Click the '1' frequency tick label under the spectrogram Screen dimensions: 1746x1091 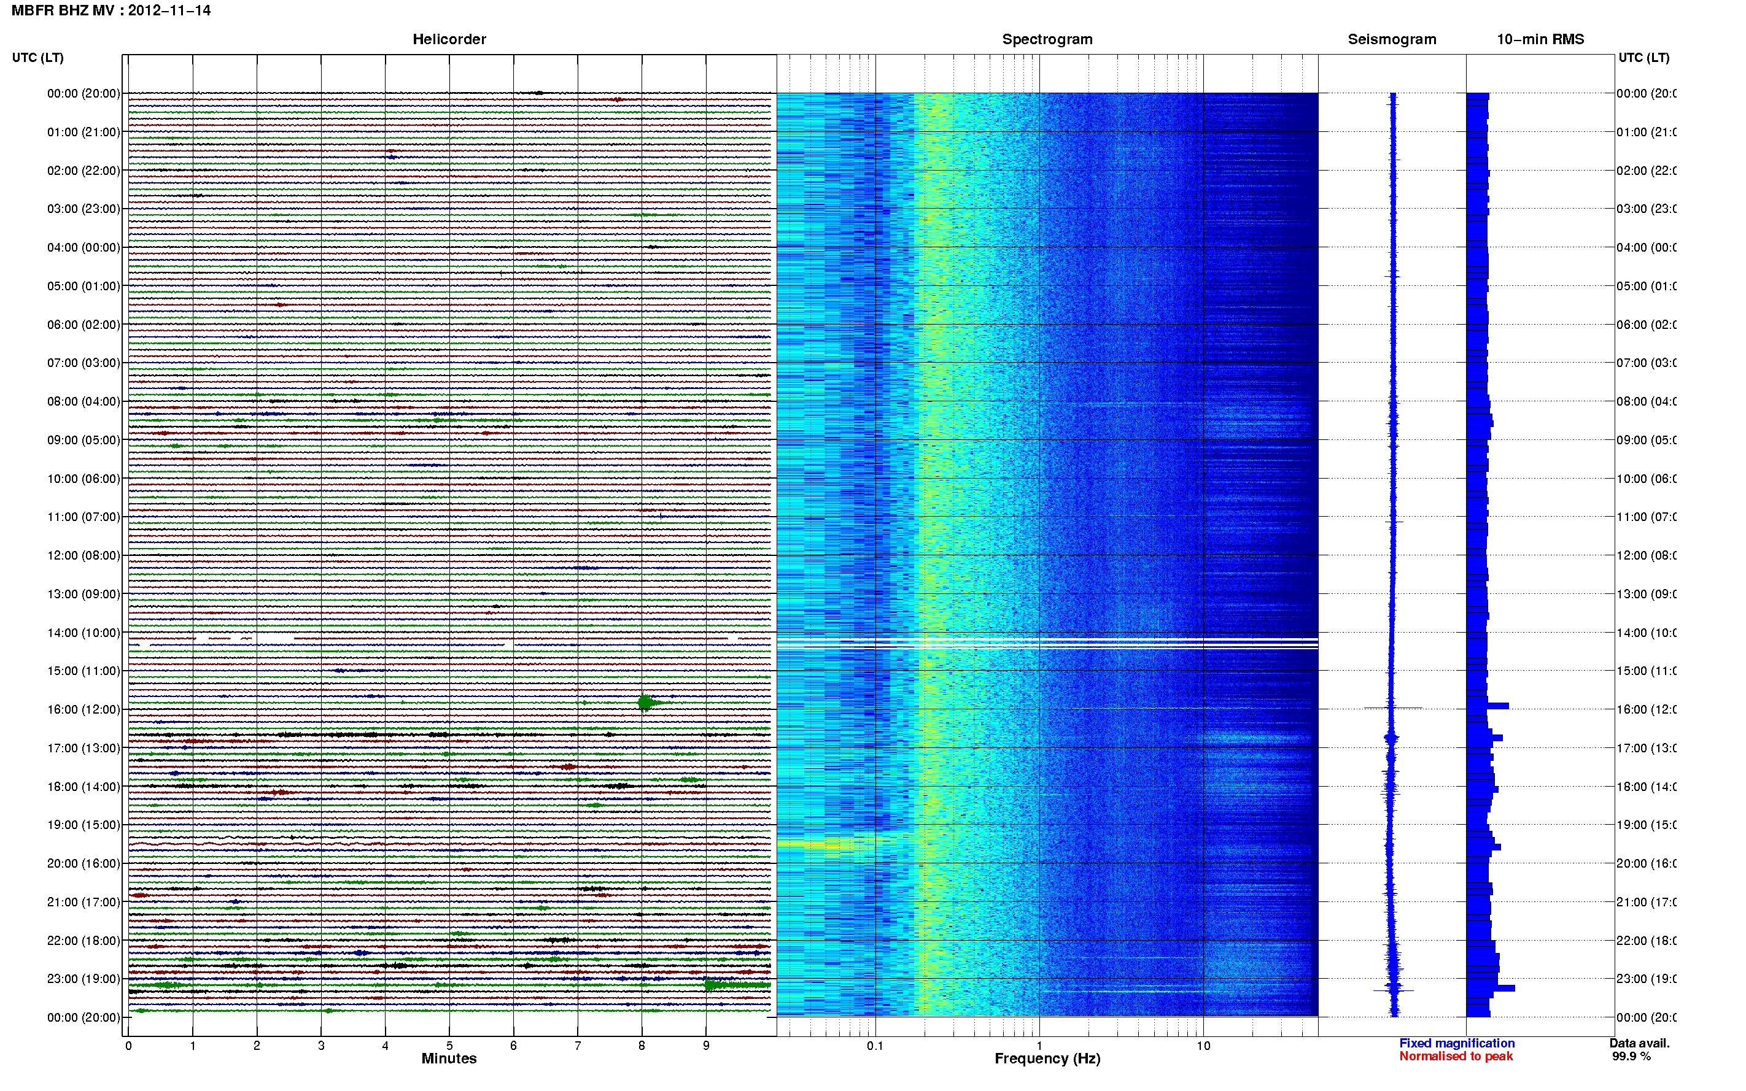tap(1039, 1046)
